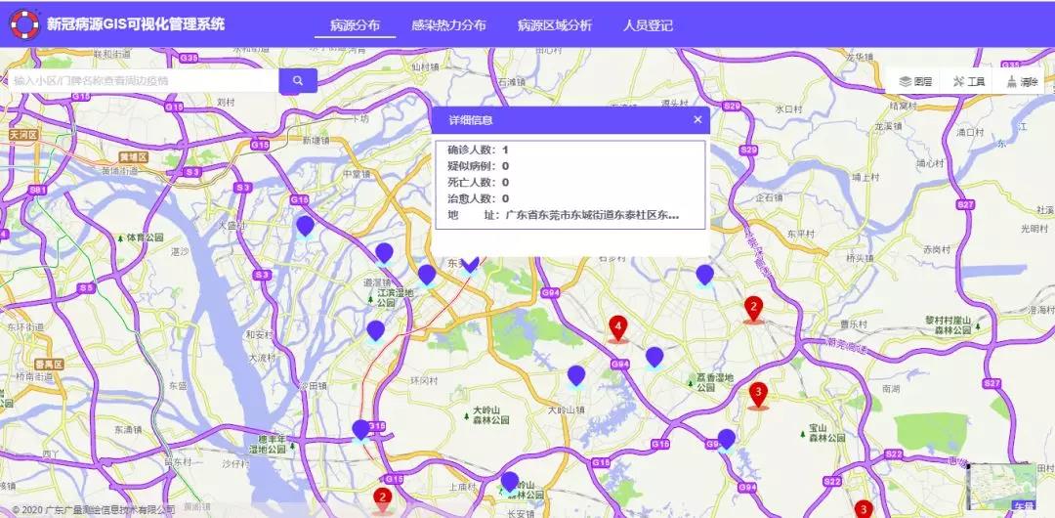1055x518 pixels.
Task: Focus the community name search field
Action: point(142,81)
